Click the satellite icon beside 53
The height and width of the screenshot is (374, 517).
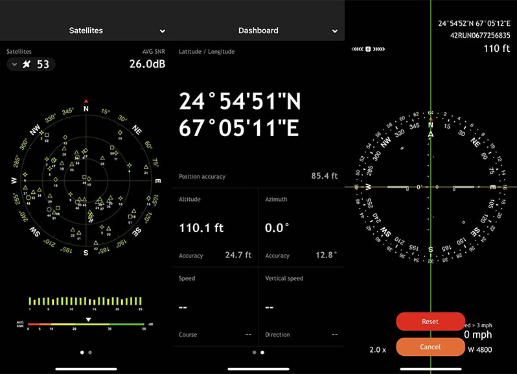coord(27,64)
